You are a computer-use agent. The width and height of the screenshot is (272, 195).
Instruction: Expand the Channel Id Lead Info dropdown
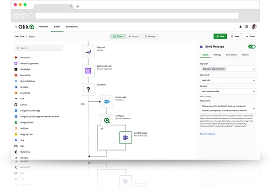228,80
